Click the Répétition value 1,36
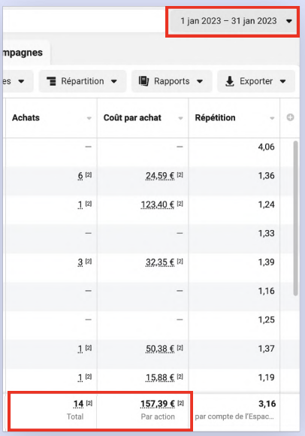305x436 pixels. [266, 176]
